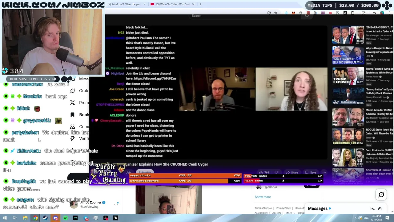Viewport: 394px width, 222px height.
Task: Dislike the YouTube video
Action: click(276, 173)
